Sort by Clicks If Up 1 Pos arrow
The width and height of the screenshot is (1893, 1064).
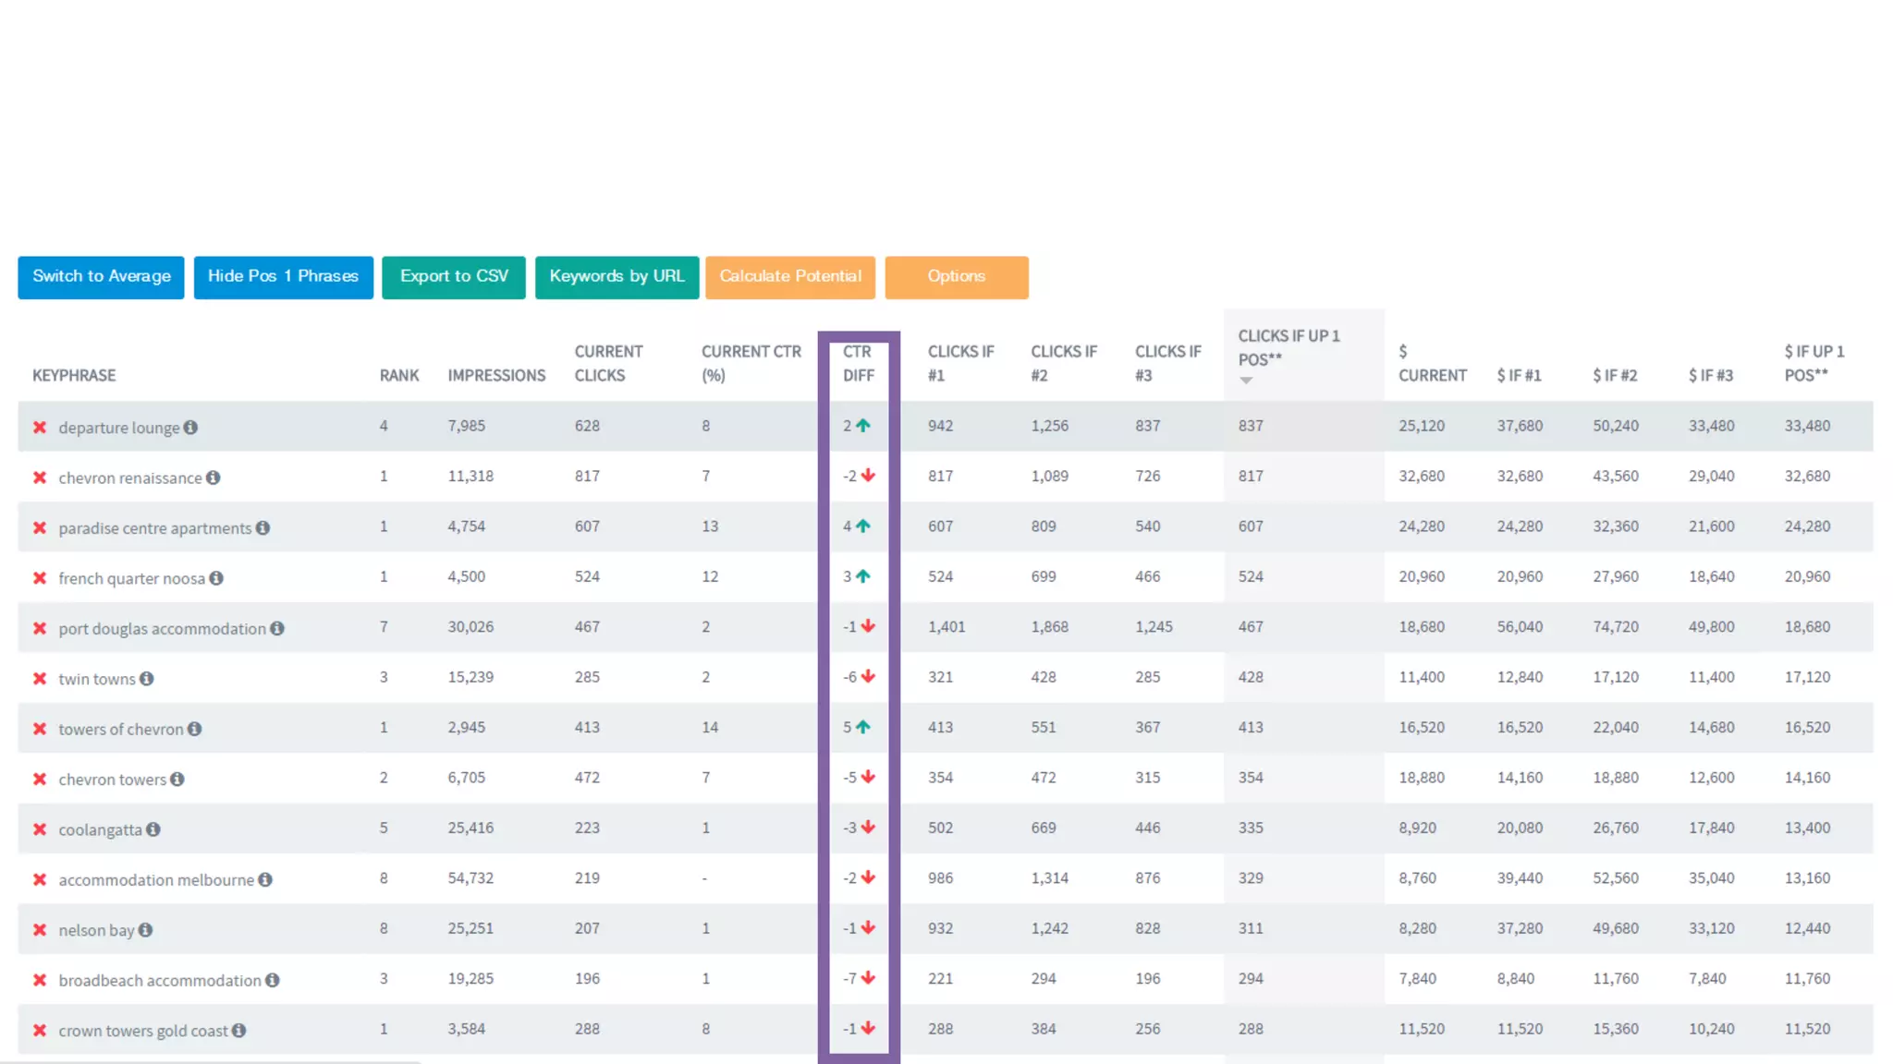point(1246,381)
